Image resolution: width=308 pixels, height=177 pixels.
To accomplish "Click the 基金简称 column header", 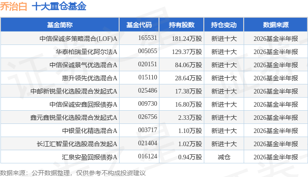I will pos(60,25).
